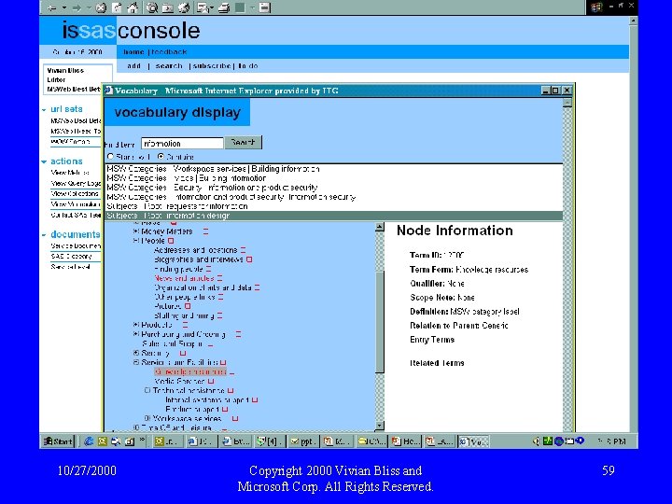Collapse the documents sidebar section

tap(44, 235)
